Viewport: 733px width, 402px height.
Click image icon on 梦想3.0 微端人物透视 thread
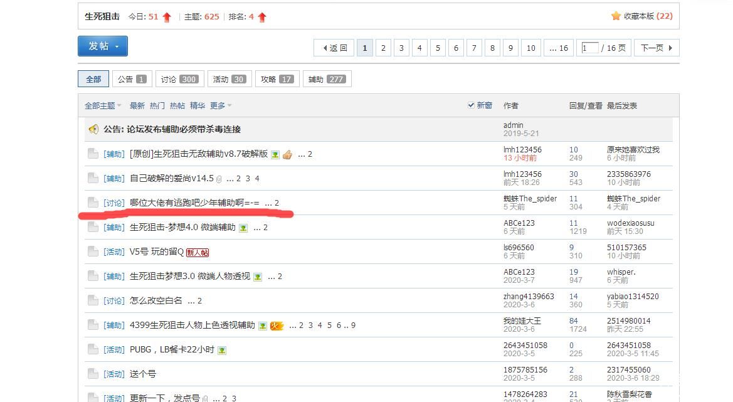pos(258,277)
